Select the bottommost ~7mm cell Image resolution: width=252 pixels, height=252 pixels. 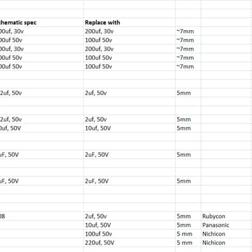coord(188,66)
